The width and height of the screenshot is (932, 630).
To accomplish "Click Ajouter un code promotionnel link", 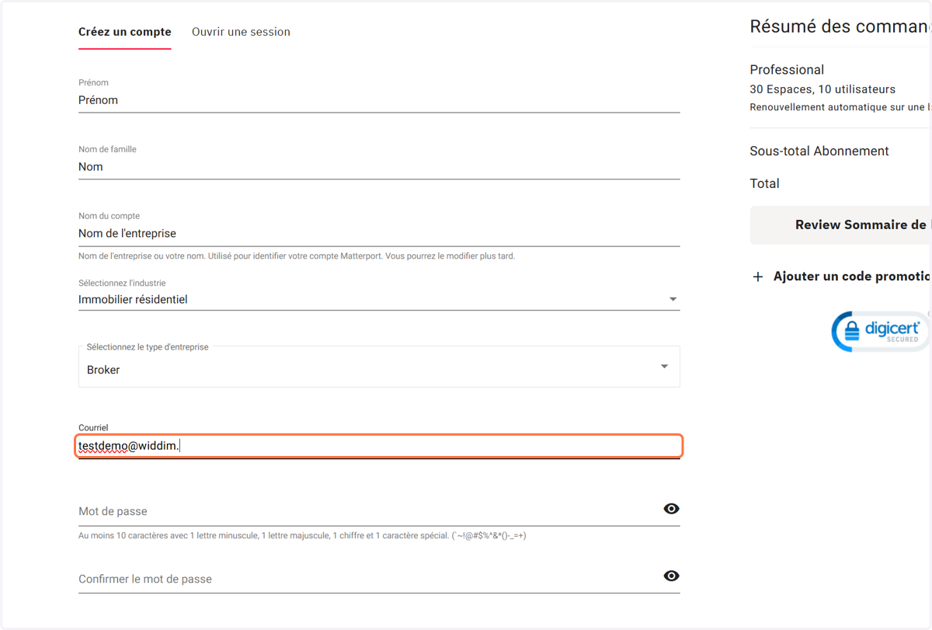I will [x=852, y=277].
